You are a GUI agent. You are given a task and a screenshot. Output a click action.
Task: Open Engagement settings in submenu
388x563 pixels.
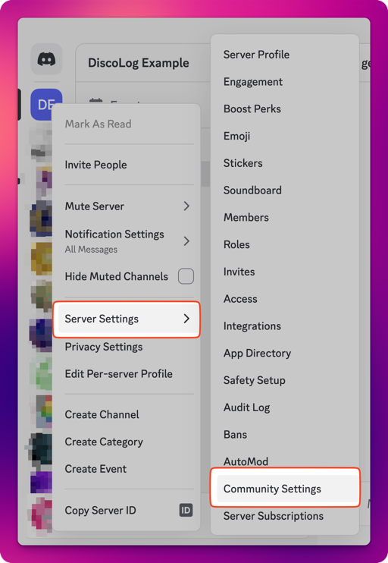(x=285, y=82)
